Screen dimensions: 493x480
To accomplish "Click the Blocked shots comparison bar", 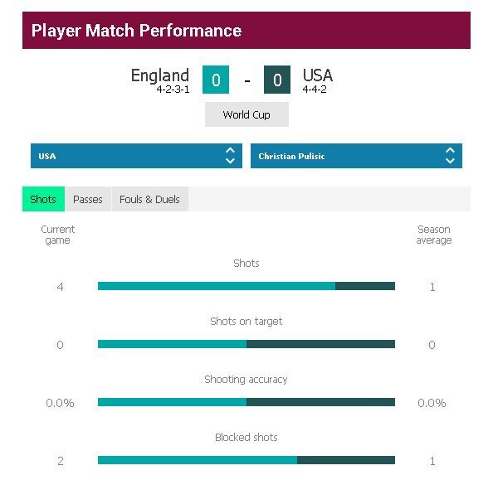I will tap(247, 460).
